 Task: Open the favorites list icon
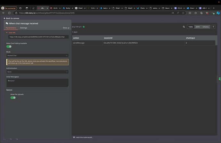(196, 13)
